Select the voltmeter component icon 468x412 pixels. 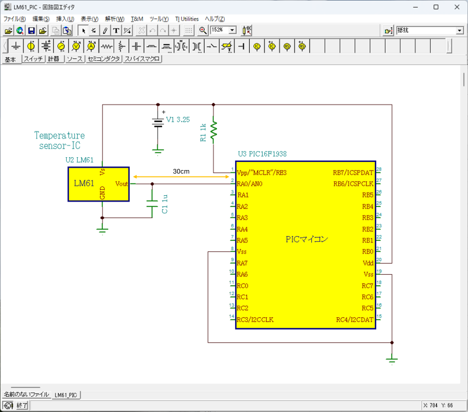coord(76,46)
